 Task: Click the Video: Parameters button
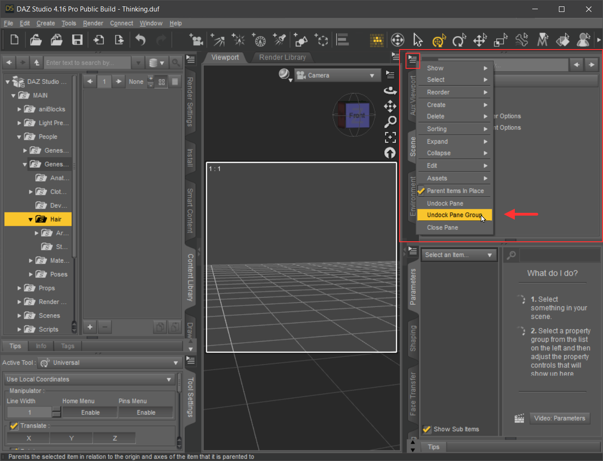point(559,418)
